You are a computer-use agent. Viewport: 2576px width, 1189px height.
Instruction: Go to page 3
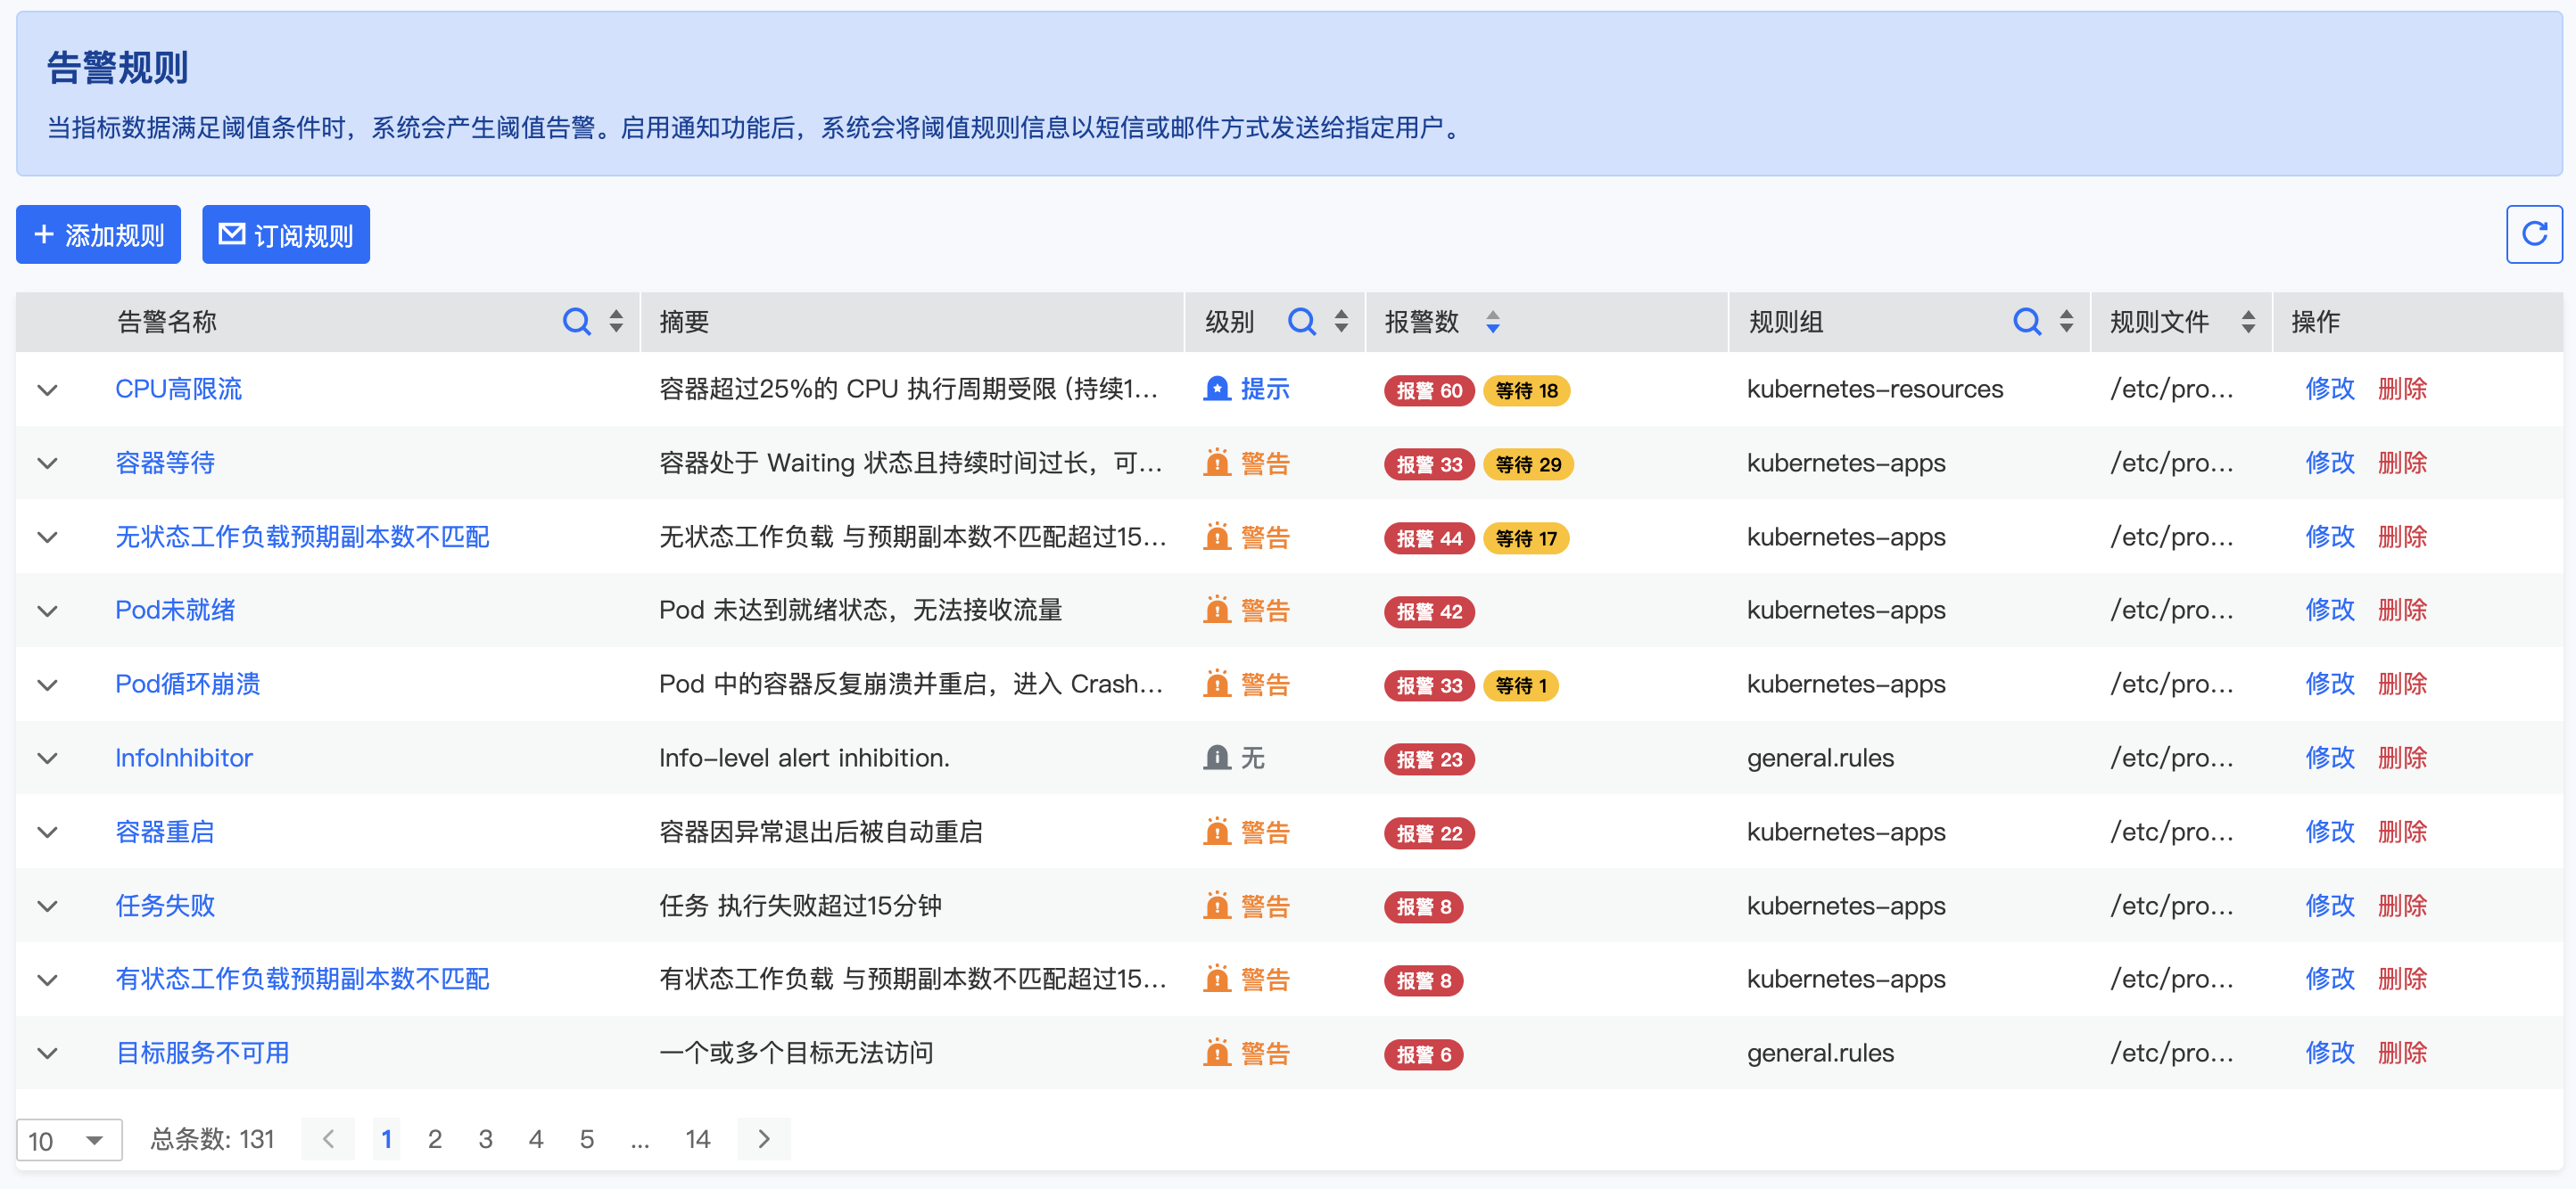click(485, 1139)
